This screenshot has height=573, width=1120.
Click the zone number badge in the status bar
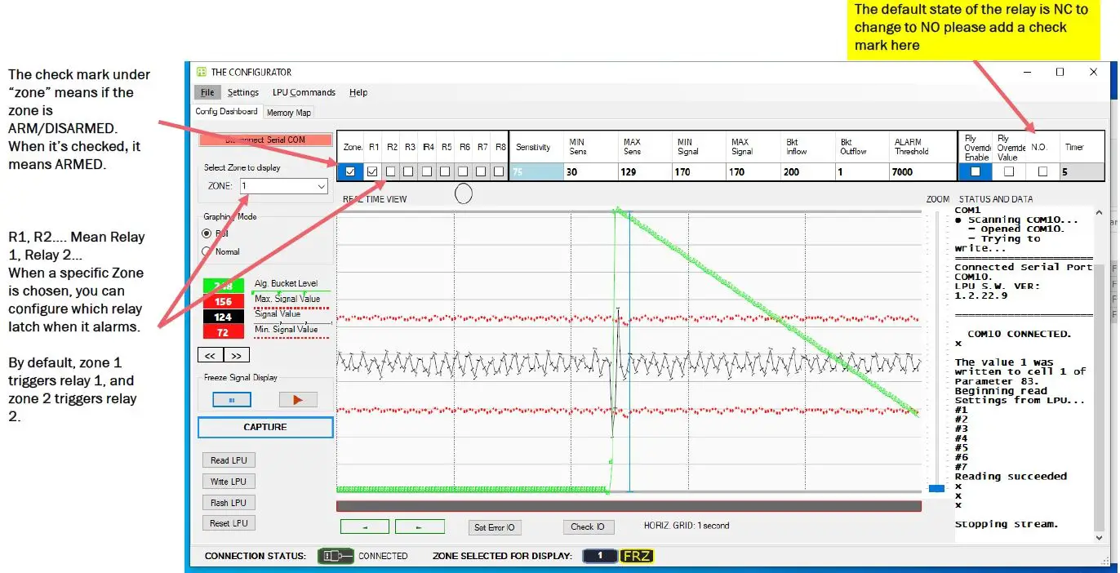point(600,556)
